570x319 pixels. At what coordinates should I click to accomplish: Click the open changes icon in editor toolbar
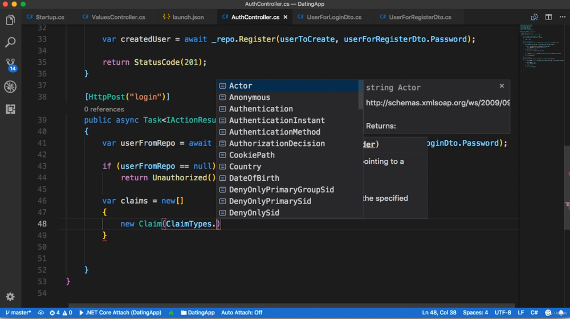(534, 17)
